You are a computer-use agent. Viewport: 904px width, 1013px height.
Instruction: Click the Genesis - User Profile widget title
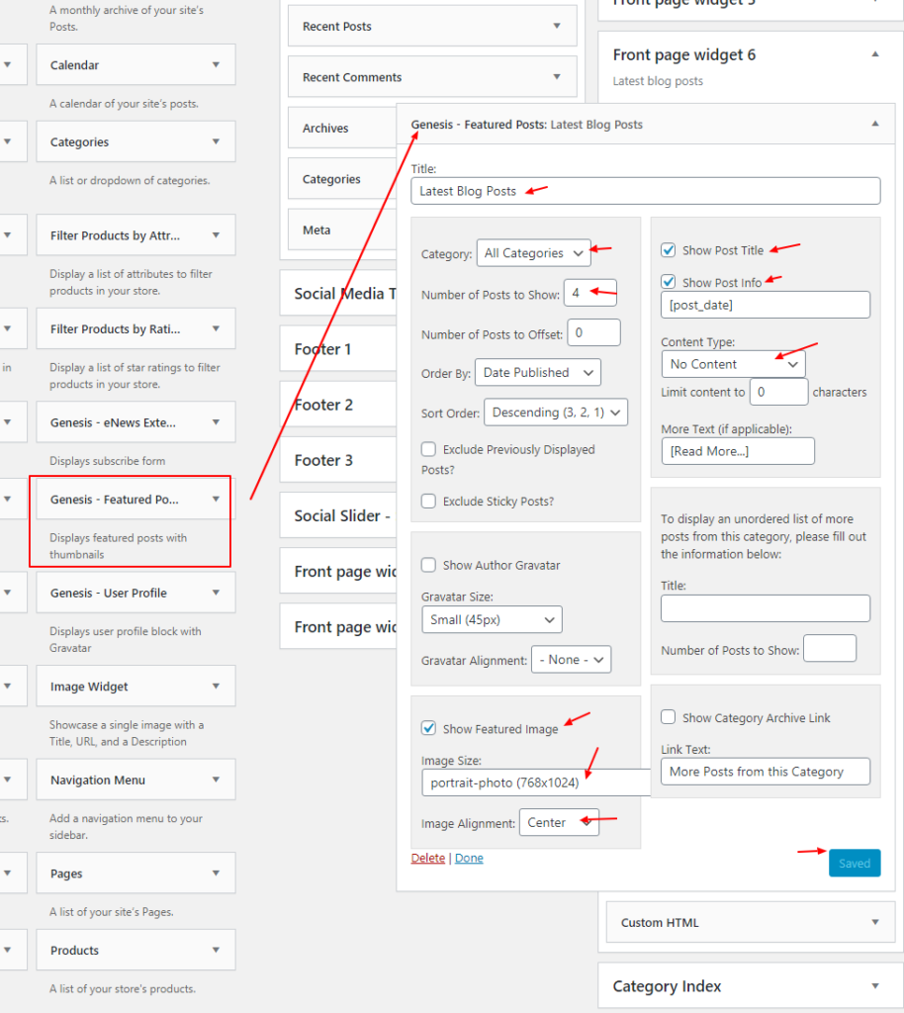[x=109, y=594]
